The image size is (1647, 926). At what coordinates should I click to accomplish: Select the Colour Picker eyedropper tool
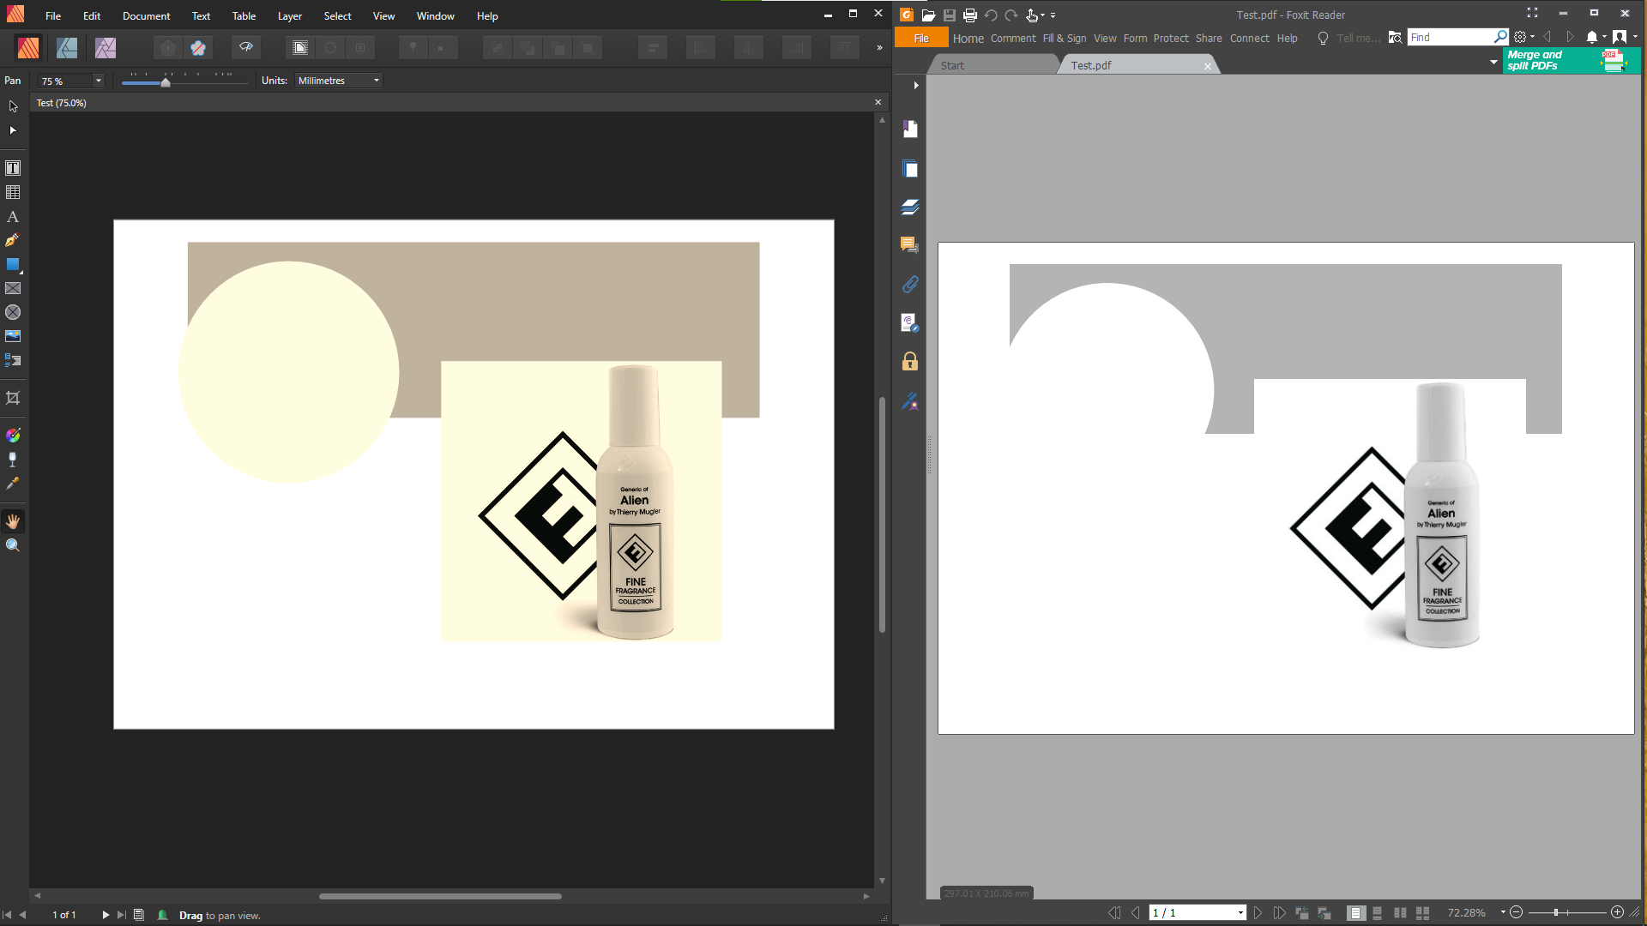pyautogui.click(x=13, y=484)
